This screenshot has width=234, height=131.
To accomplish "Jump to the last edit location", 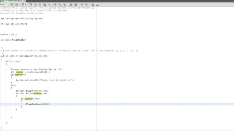I will point(12,4).
